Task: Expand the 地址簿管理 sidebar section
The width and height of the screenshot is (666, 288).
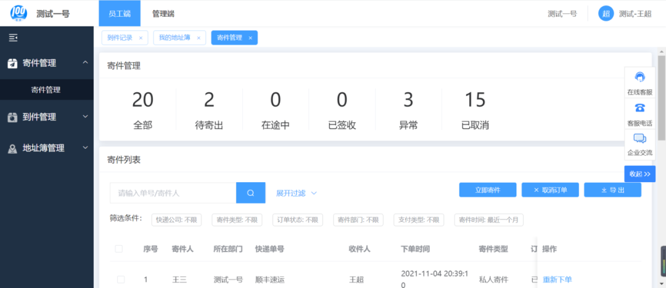Action: (85, 148)
